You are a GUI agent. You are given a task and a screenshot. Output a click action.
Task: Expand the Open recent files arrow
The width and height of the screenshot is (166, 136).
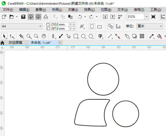tap(17, 17)
